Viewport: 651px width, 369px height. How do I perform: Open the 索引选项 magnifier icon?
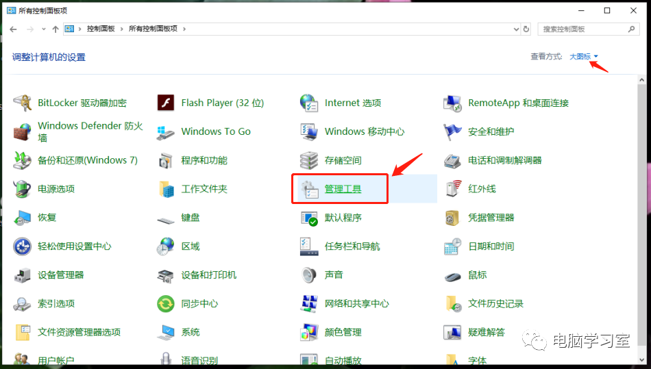tap(23, 304)
